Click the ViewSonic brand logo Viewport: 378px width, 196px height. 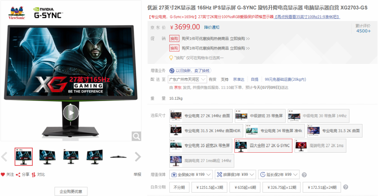(x=17, y=13)
